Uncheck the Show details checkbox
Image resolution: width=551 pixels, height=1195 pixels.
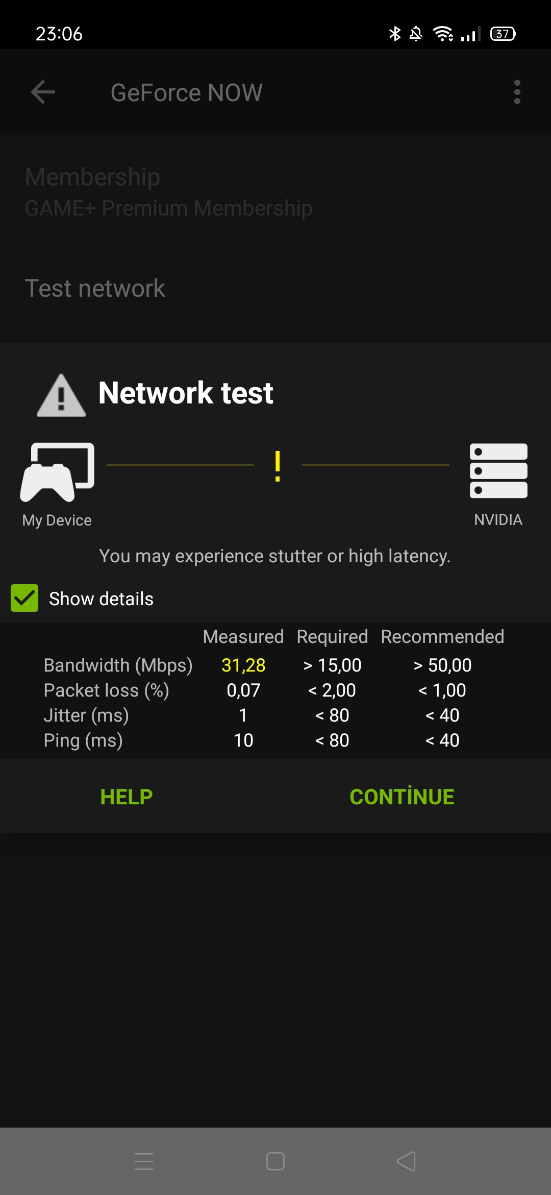coord(24,598)
